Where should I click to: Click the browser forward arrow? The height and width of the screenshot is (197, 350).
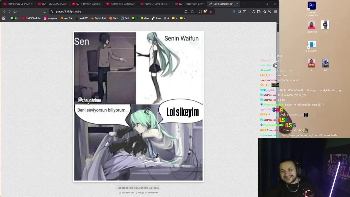(9, 11)
